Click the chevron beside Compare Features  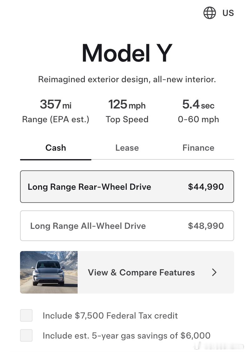click(x=214, y=272)
